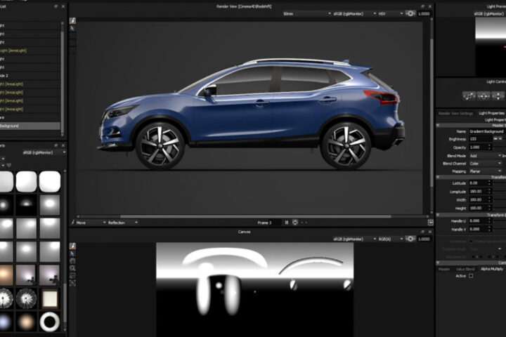Undock the Presets panel

click(x=56, y=146)
